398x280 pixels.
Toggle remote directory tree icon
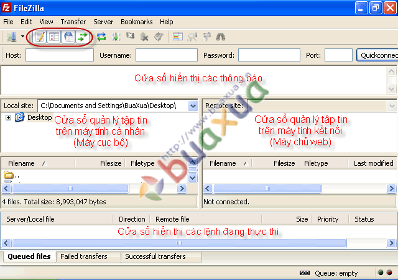click(x=68, y=37)
